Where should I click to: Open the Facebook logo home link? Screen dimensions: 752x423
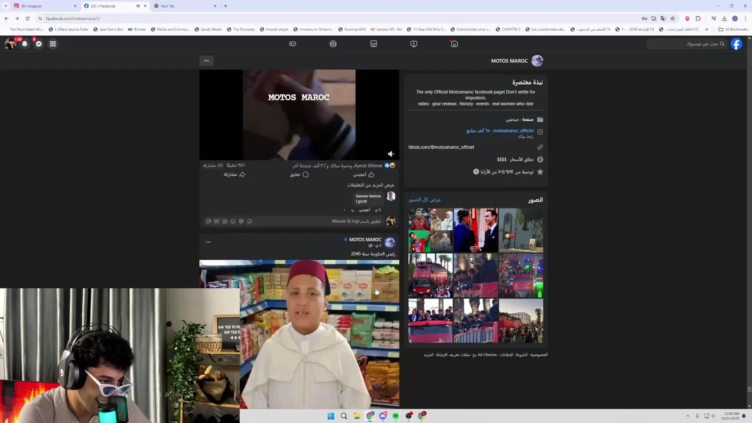[736, 43]
